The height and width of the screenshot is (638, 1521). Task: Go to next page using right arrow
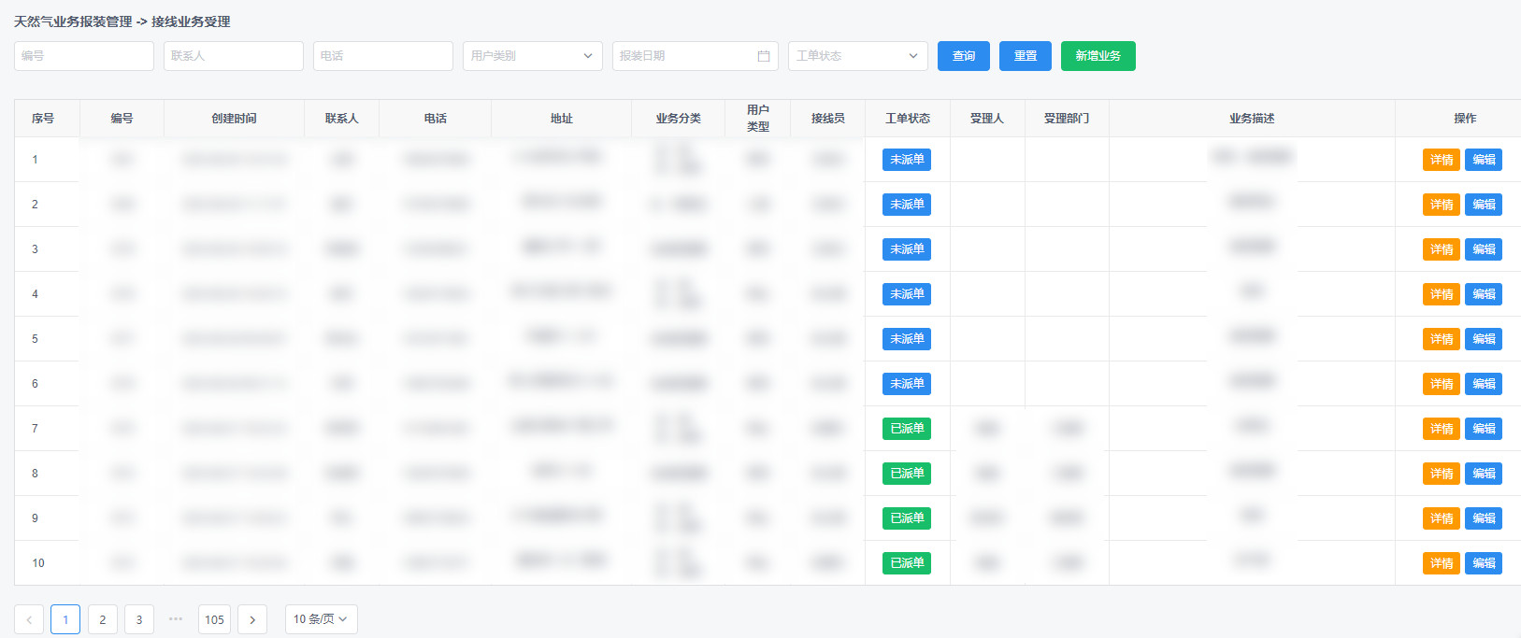pyautogui.click(x=252, y=619)
